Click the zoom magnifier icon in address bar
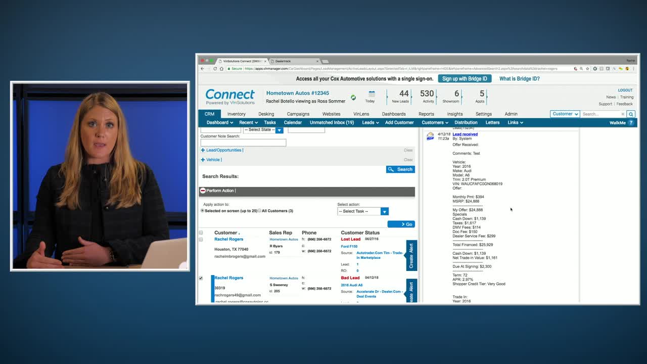Image resolution: width=647 pixels, height=364 pixels. [581, 69]
